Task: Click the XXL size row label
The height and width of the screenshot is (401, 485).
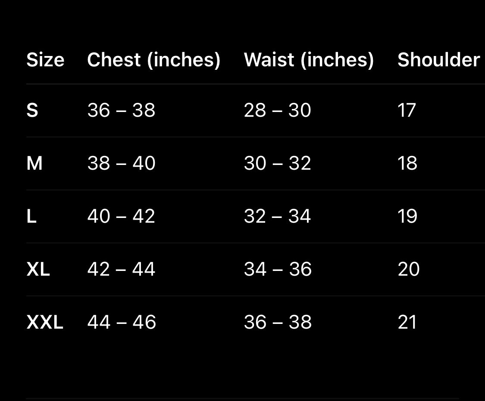Action: point(45,322)
